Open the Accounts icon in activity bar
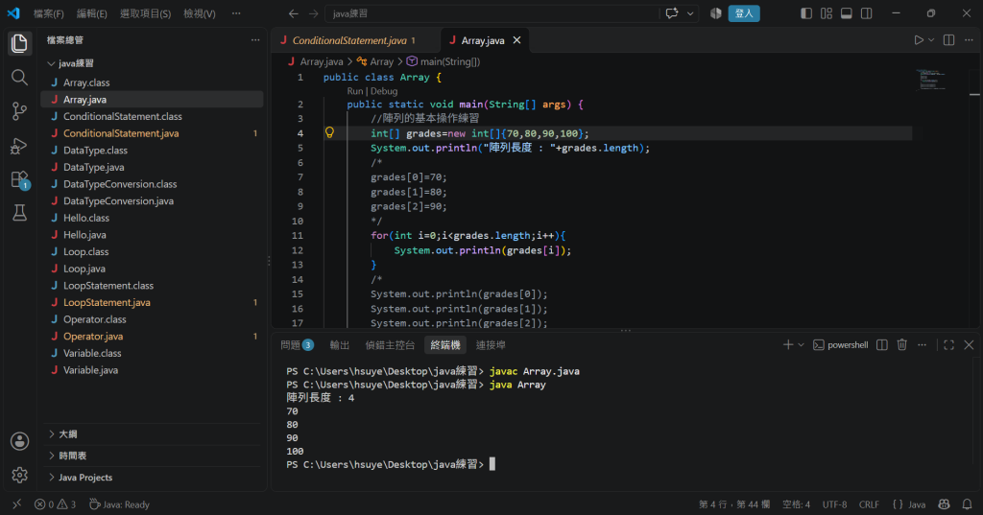Image resolution: width=983 pixels, height=515 pixels. pyautogui.click(x=19, y=441)
